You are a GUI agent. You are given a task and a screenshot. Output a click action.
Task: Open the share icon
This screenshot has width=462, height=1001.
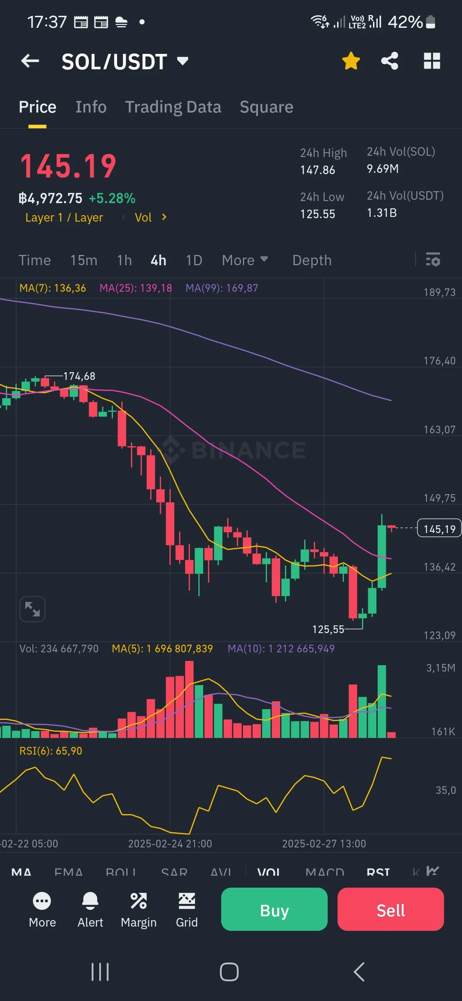[x=390, y=61]
